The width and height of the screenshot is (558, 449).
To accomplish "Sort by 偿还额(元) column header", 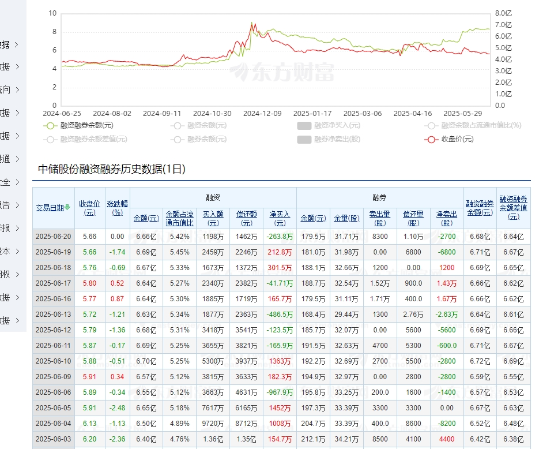I will tap(247, 218).
